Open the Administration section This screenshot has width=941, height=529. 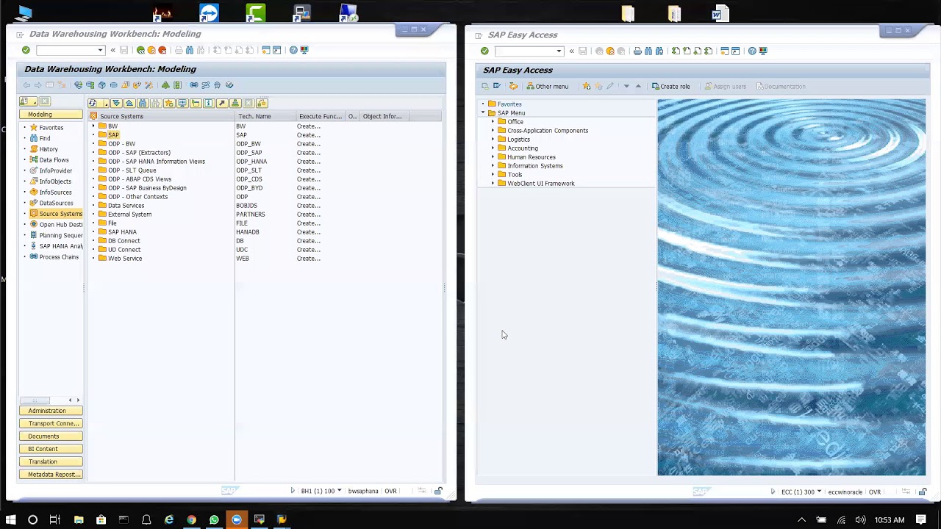click(x=51, y=411)
